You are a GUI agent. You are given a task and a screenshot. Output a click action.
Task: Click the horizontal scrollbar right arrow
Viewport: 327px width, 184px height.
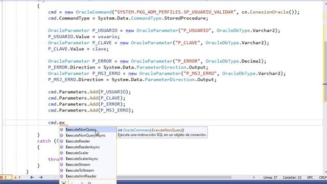[254, 177]
